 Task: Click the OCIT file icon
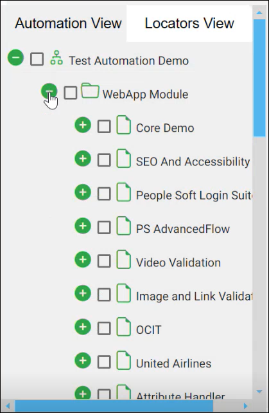pos(124,327)
